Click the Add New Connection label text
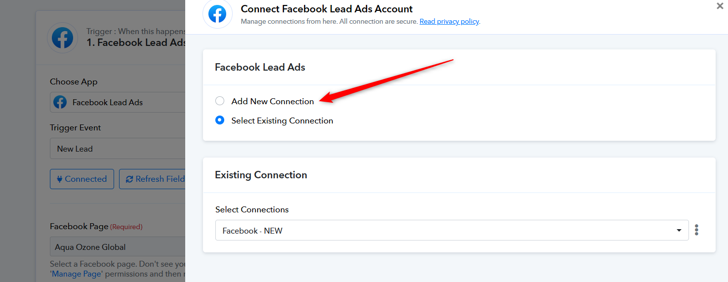 coord(273,101)
